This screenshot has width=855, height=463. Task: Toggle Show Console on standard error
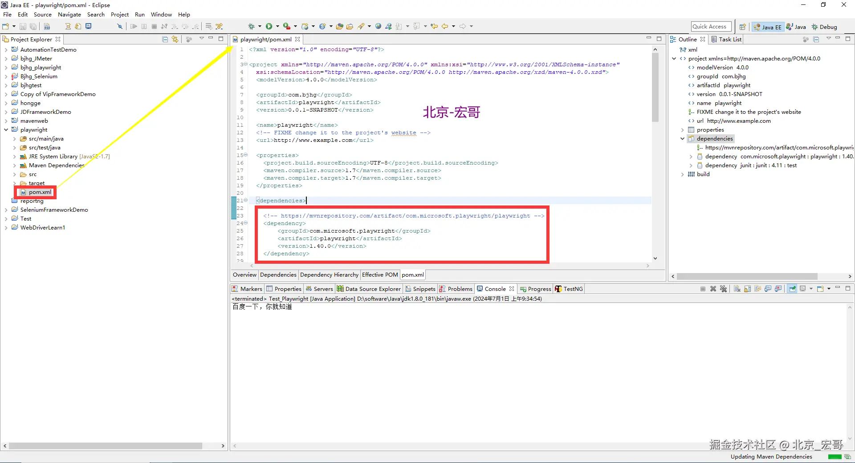778,289
